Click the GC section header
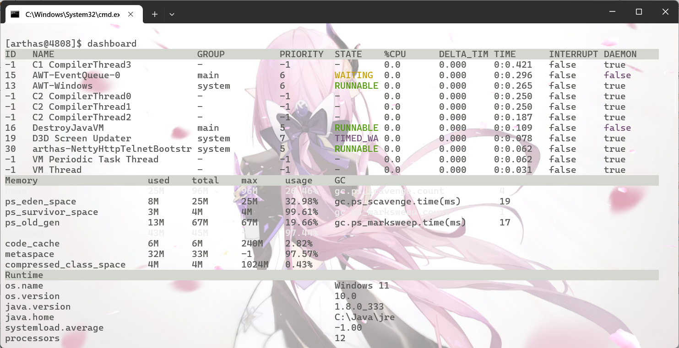 coord(340,181)
